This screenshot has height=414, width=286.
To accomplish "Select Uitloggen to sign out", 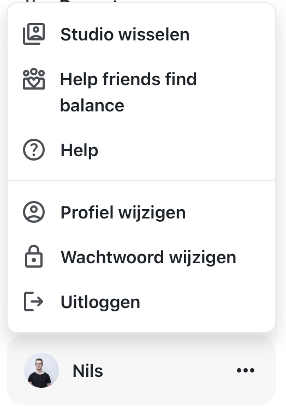I will [141, 301].
